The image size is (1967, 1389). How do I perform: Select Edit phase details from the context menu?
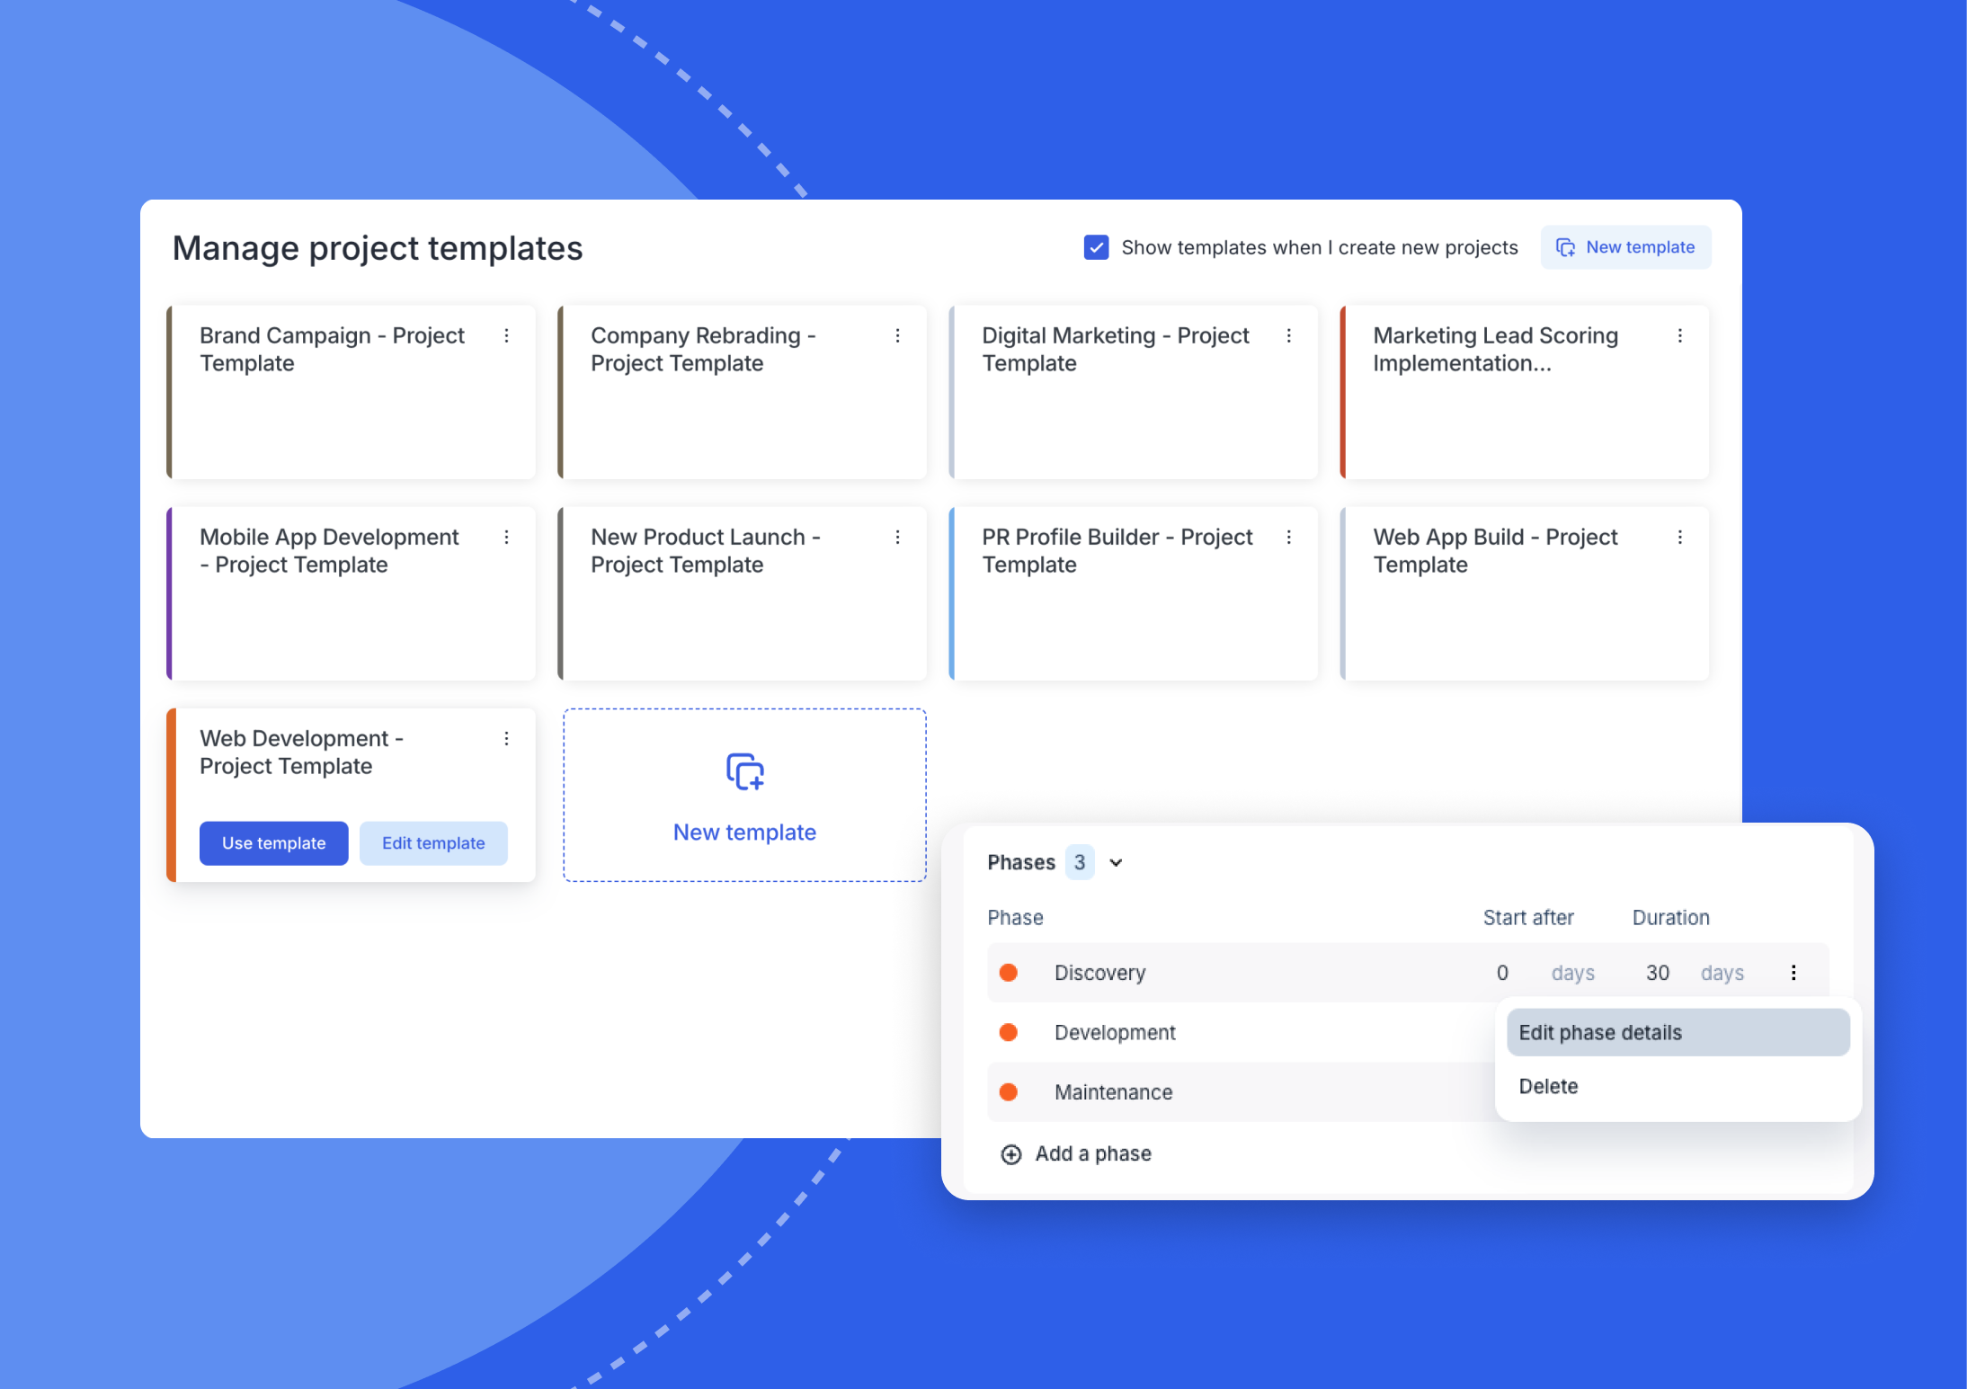point(1601,1032)
